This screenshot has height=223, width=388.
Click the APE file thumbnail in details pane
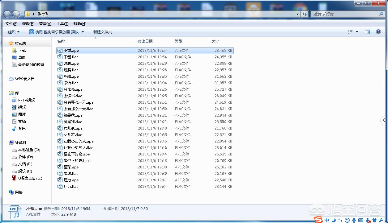click(15, 212)
